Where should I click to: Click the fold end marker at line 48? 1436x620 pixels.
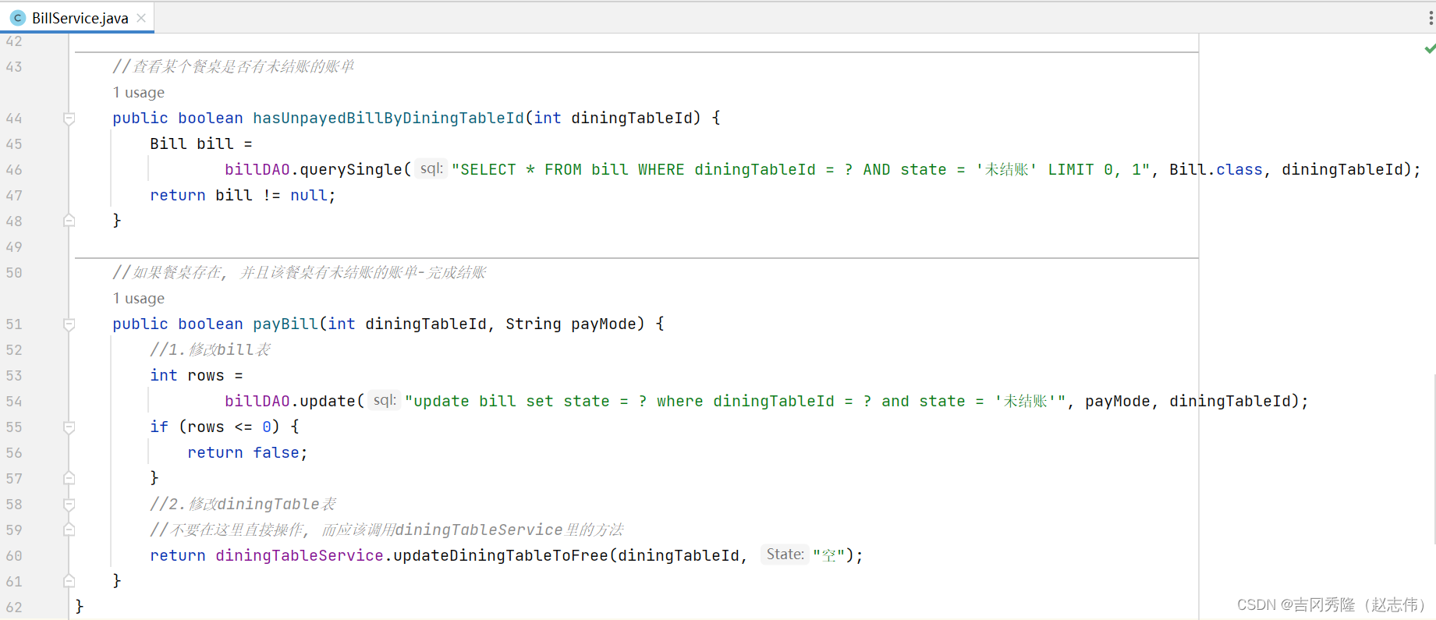(x=69, y=221)
